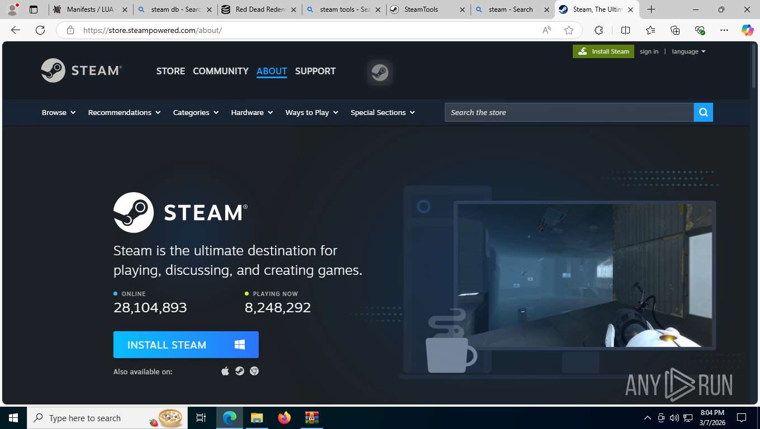This screenshot has width=760, height=429.
Task: Toggle split screen view icon
Action: pyautogui.click(x=625, y=30)
